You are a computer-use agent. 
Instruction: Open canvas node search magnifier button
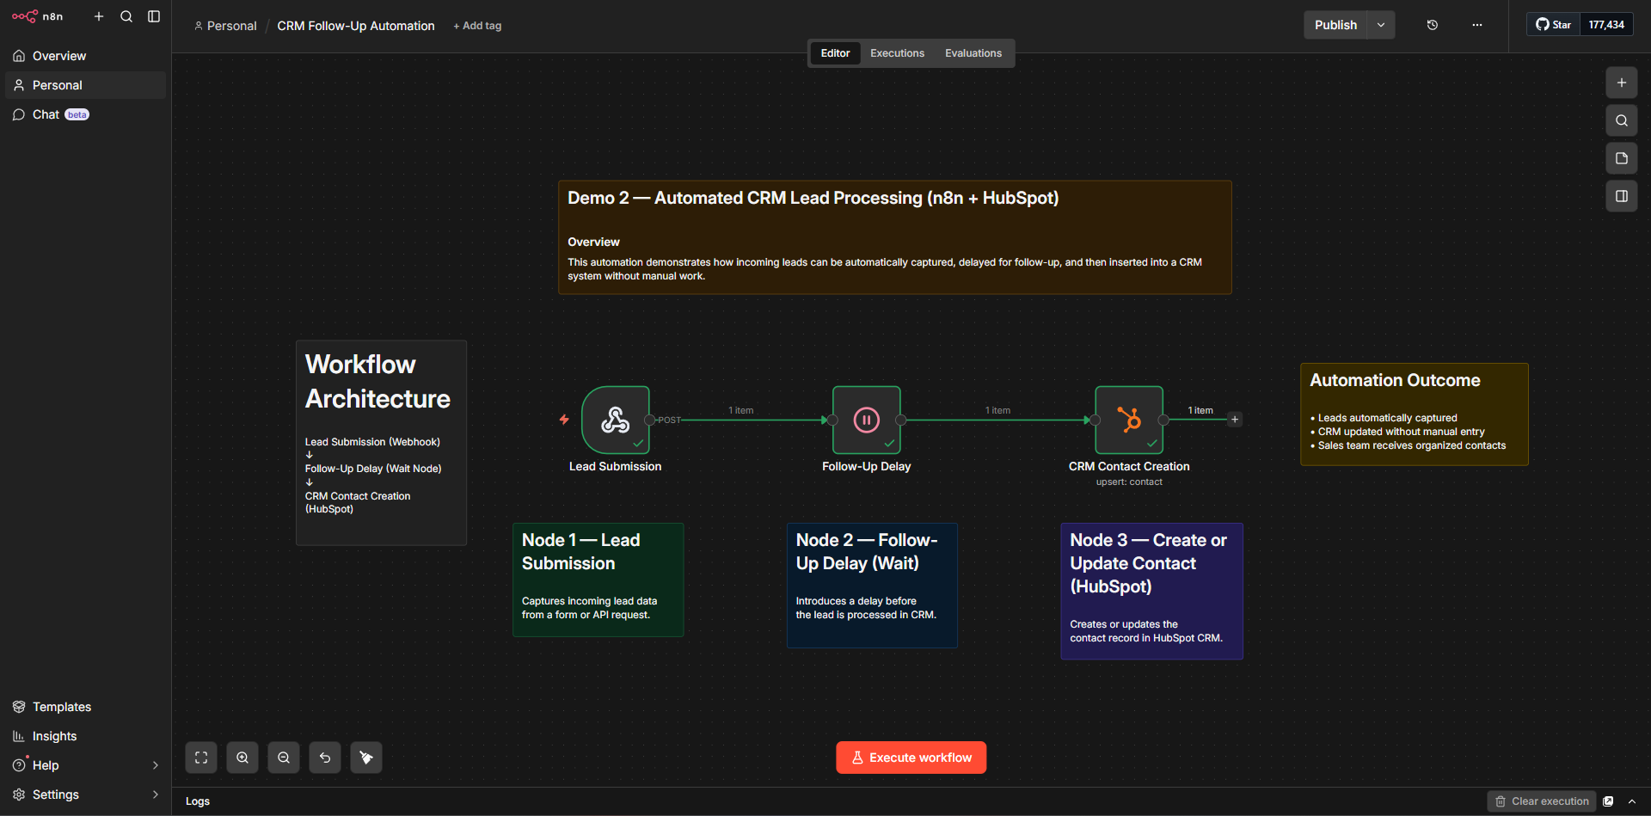[x=1622, y=120]
